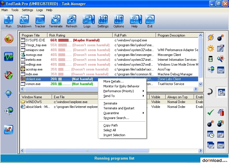229x163 pixels.
Task: Open the Logs menu in menu bar
Action: [x=40, y=10]
